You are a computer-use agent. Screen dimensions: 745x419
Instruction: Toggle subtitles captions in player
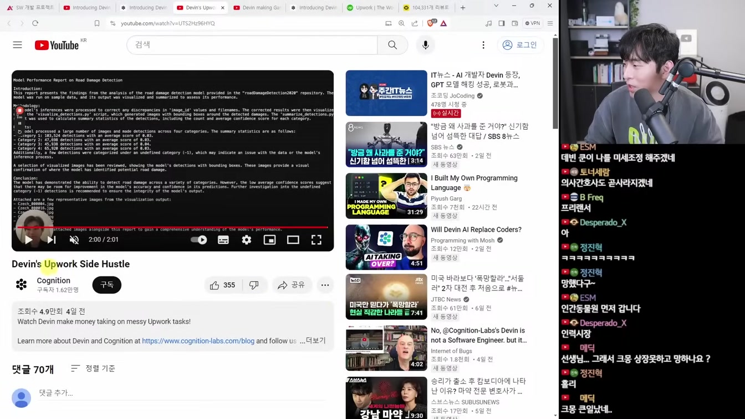tap(223, 240)
